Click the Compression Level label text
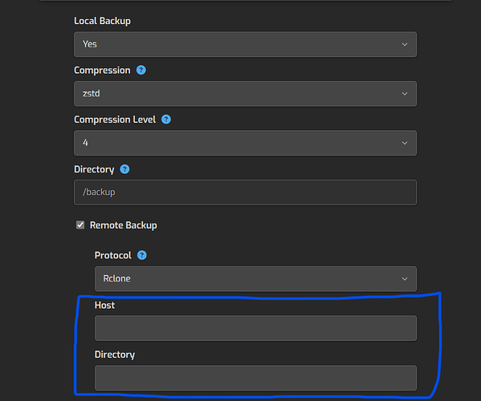The width and height of the screenshot is (481, 401). point(115,119)
